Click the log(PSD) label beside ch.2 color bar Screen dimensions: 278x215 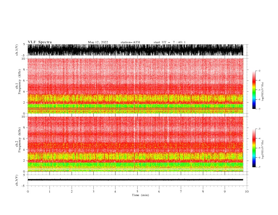click(x=263, y=149)
